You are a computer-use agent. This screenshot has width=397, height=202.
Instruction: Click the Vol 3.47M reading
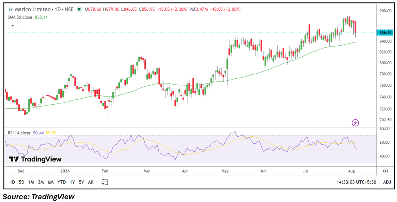tap(199, 9)
